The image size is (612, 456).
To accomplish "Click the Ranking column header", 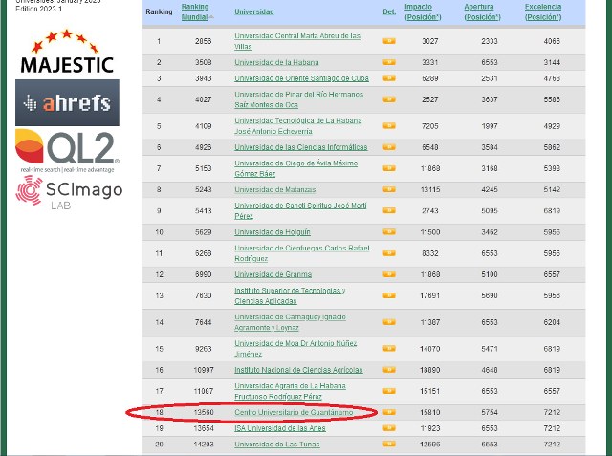I will click(159, 11).
